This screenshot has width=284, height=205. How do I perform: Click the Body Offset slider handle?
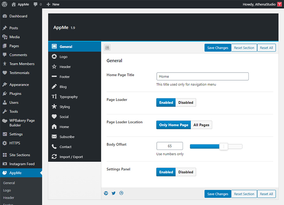(x=224, y=146)
